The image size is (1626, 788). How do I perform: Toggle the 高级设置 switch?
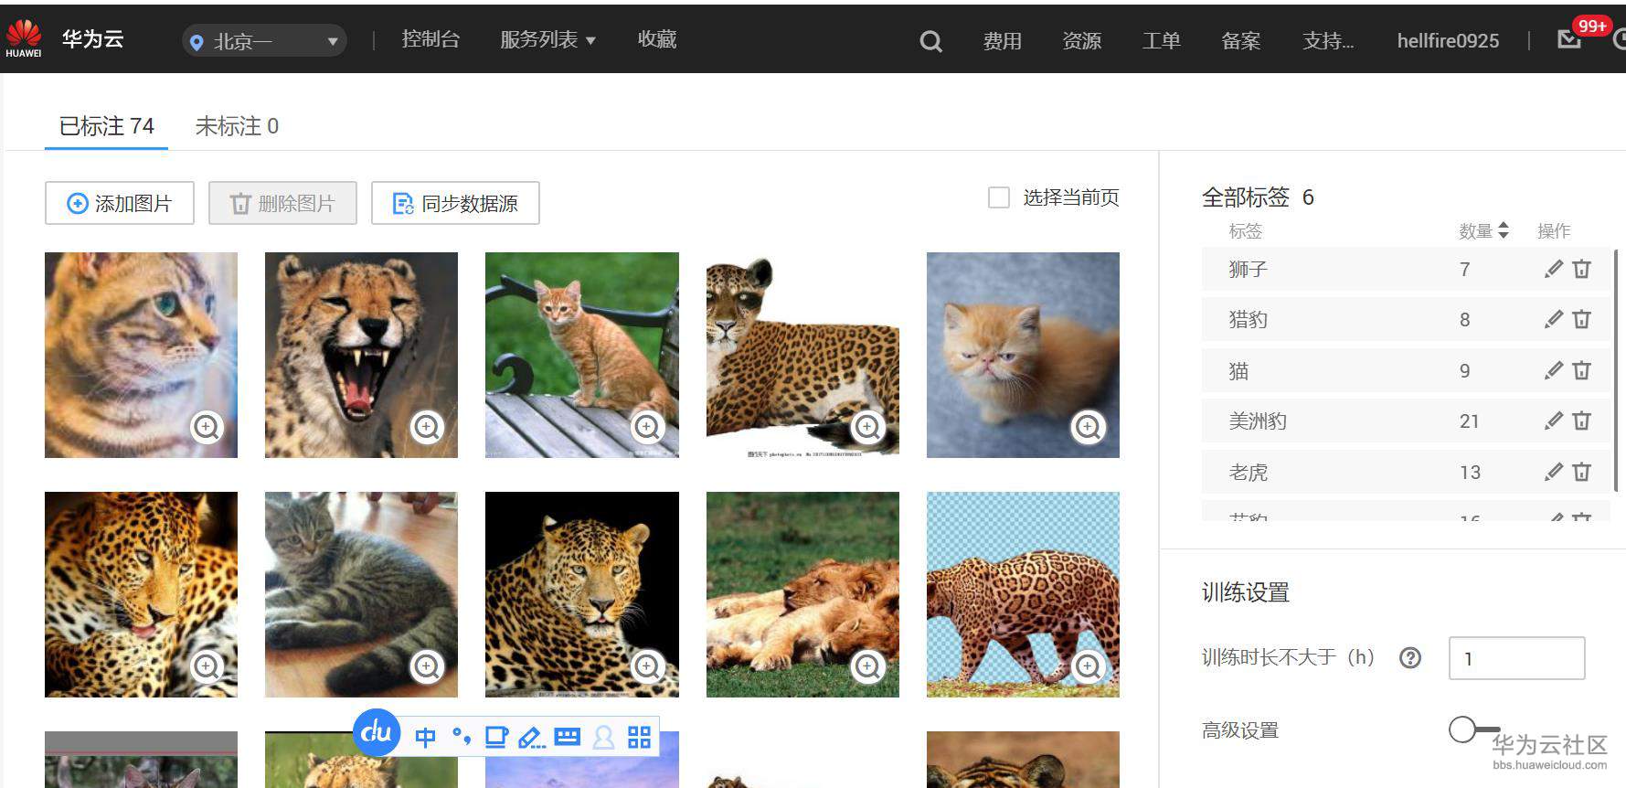tap(1473, 729)
